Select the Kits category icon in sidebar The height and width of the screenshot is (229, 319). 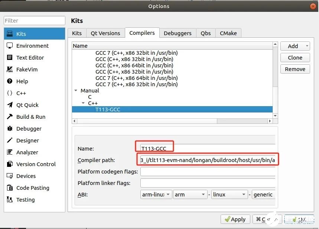[10, 34]
